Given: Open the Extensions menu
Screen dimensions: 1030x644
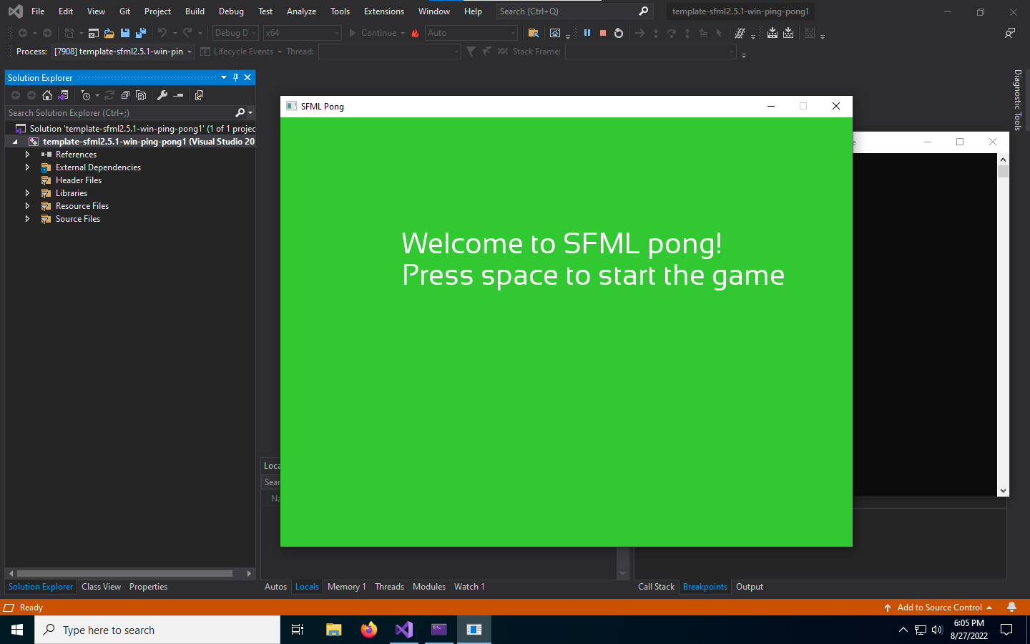Looking at the screenshot, I should (x=384, y=11).
